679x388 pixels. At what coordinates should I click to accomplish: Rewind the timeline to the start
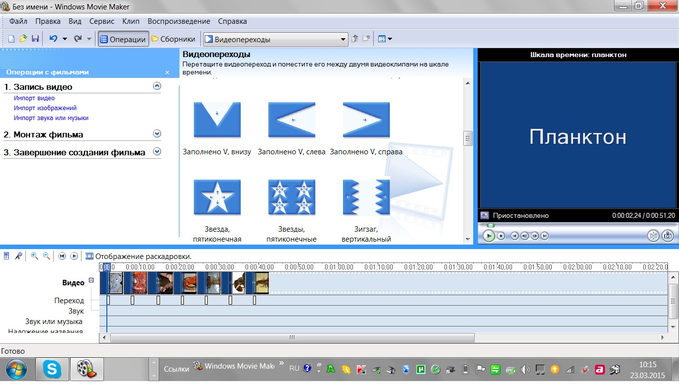62,256
